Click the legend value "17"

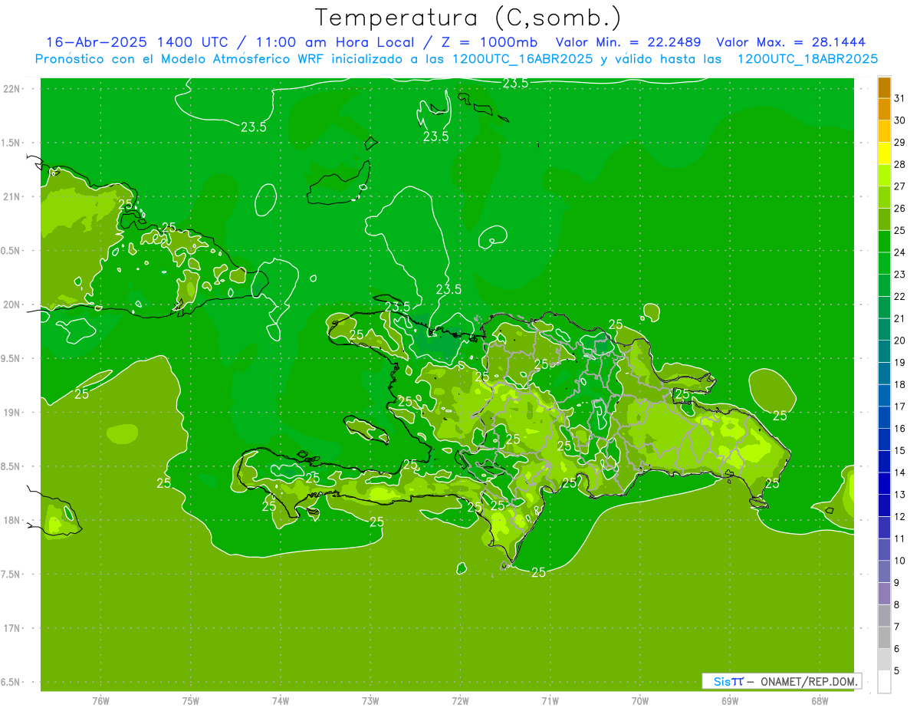point(899,407)
